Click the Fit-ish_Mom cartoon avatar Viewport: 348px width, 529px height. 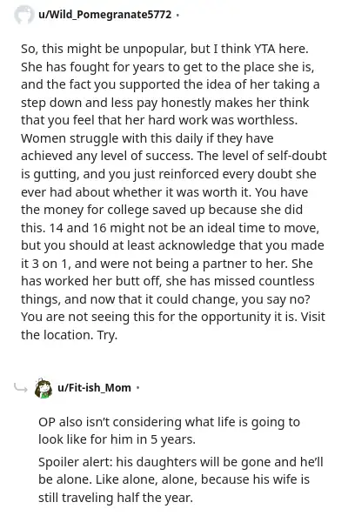(43, 388)
